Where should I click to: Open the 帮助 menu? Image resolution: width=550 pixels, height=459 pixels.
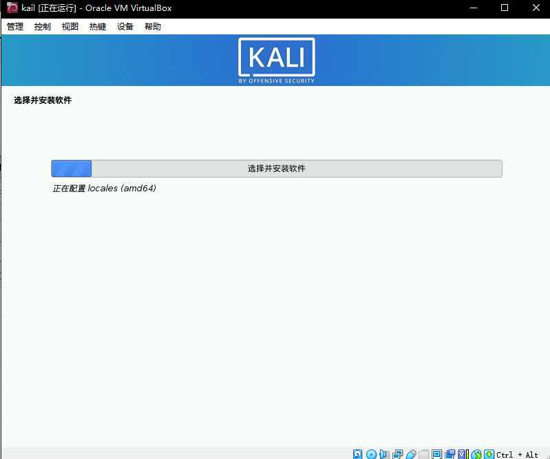pos(153,27)
